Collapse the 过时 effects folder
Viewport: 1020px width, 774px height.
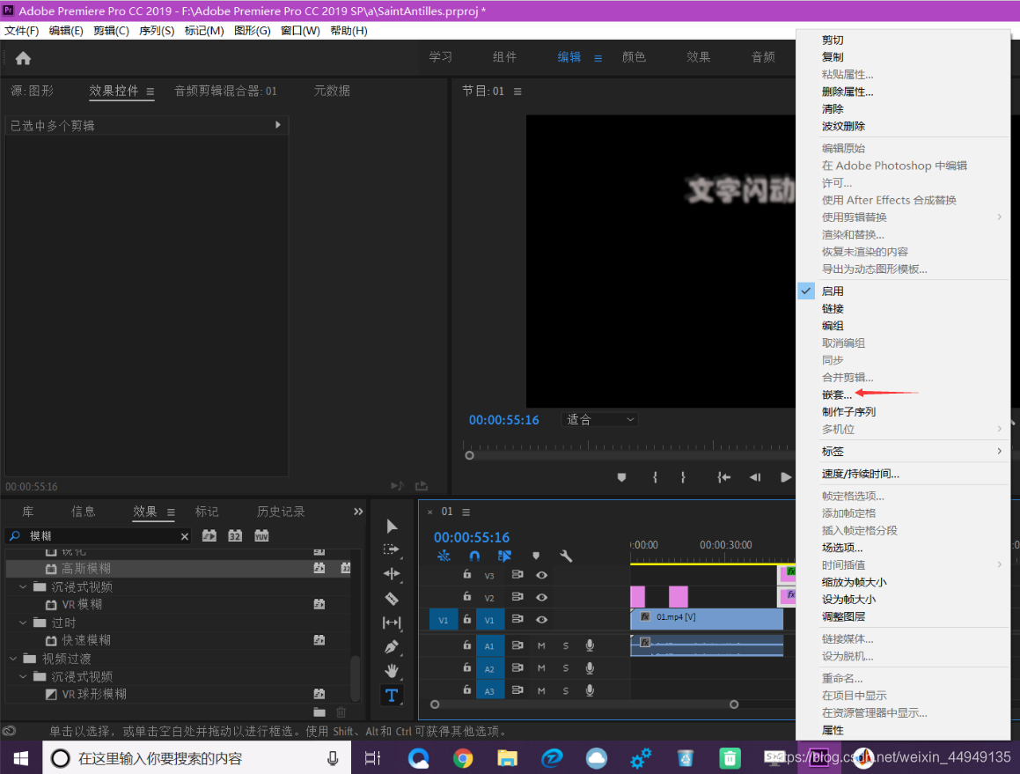pos(24,623)
